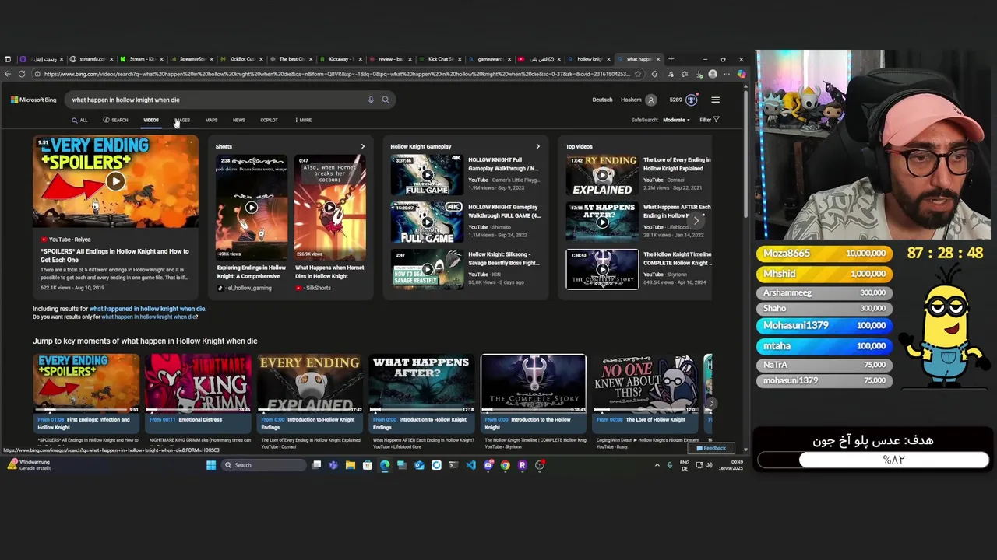Viewport: 997px width, 560px height.
Task: Open Outlook from the taskbar
Action: [419, 465]
